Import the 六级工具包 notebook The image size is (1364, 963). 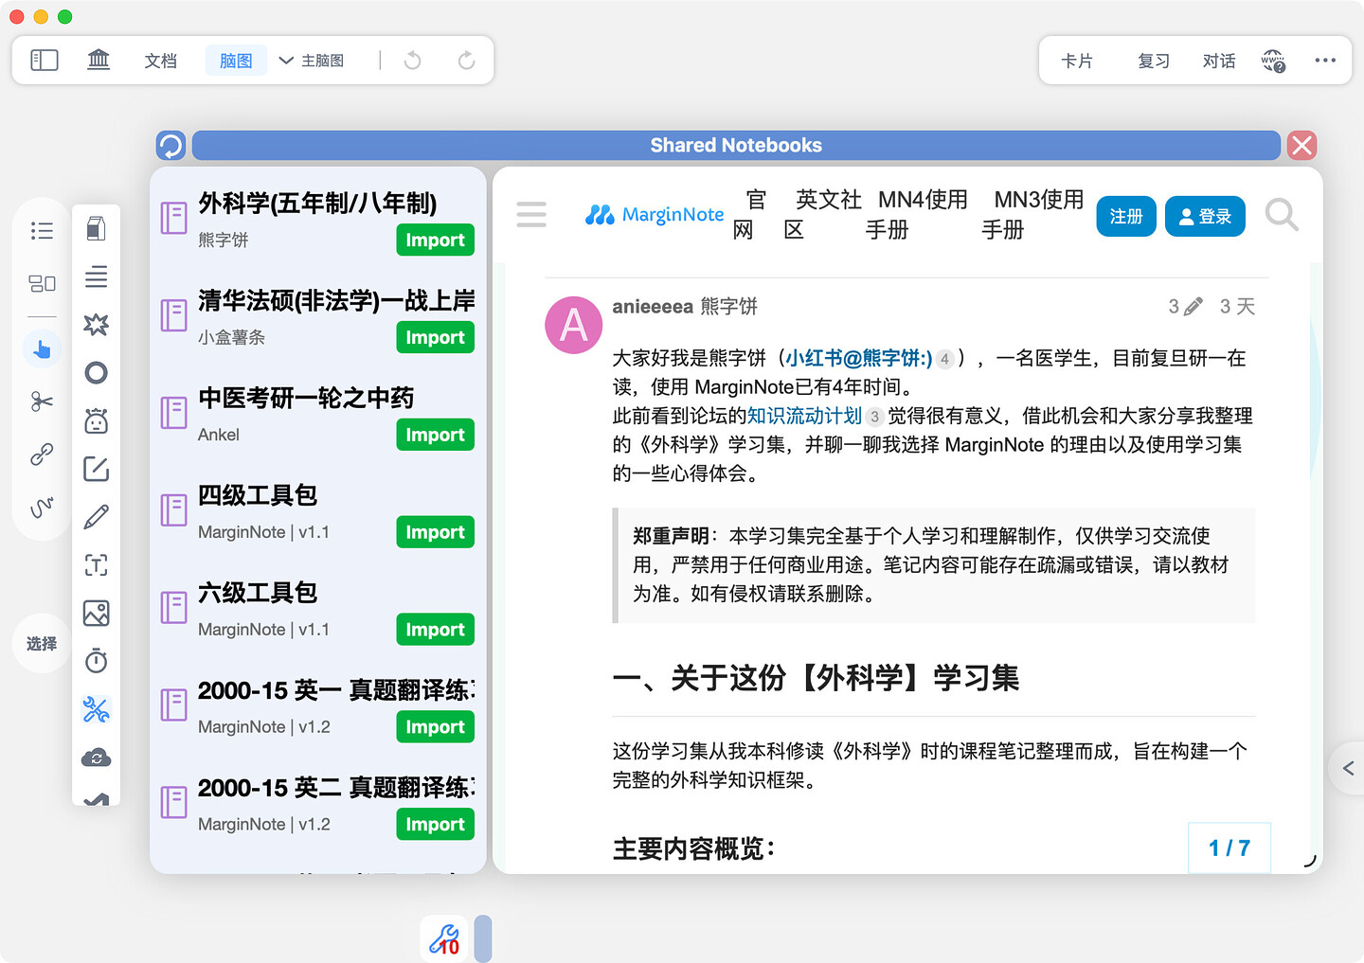coord(436,630)
